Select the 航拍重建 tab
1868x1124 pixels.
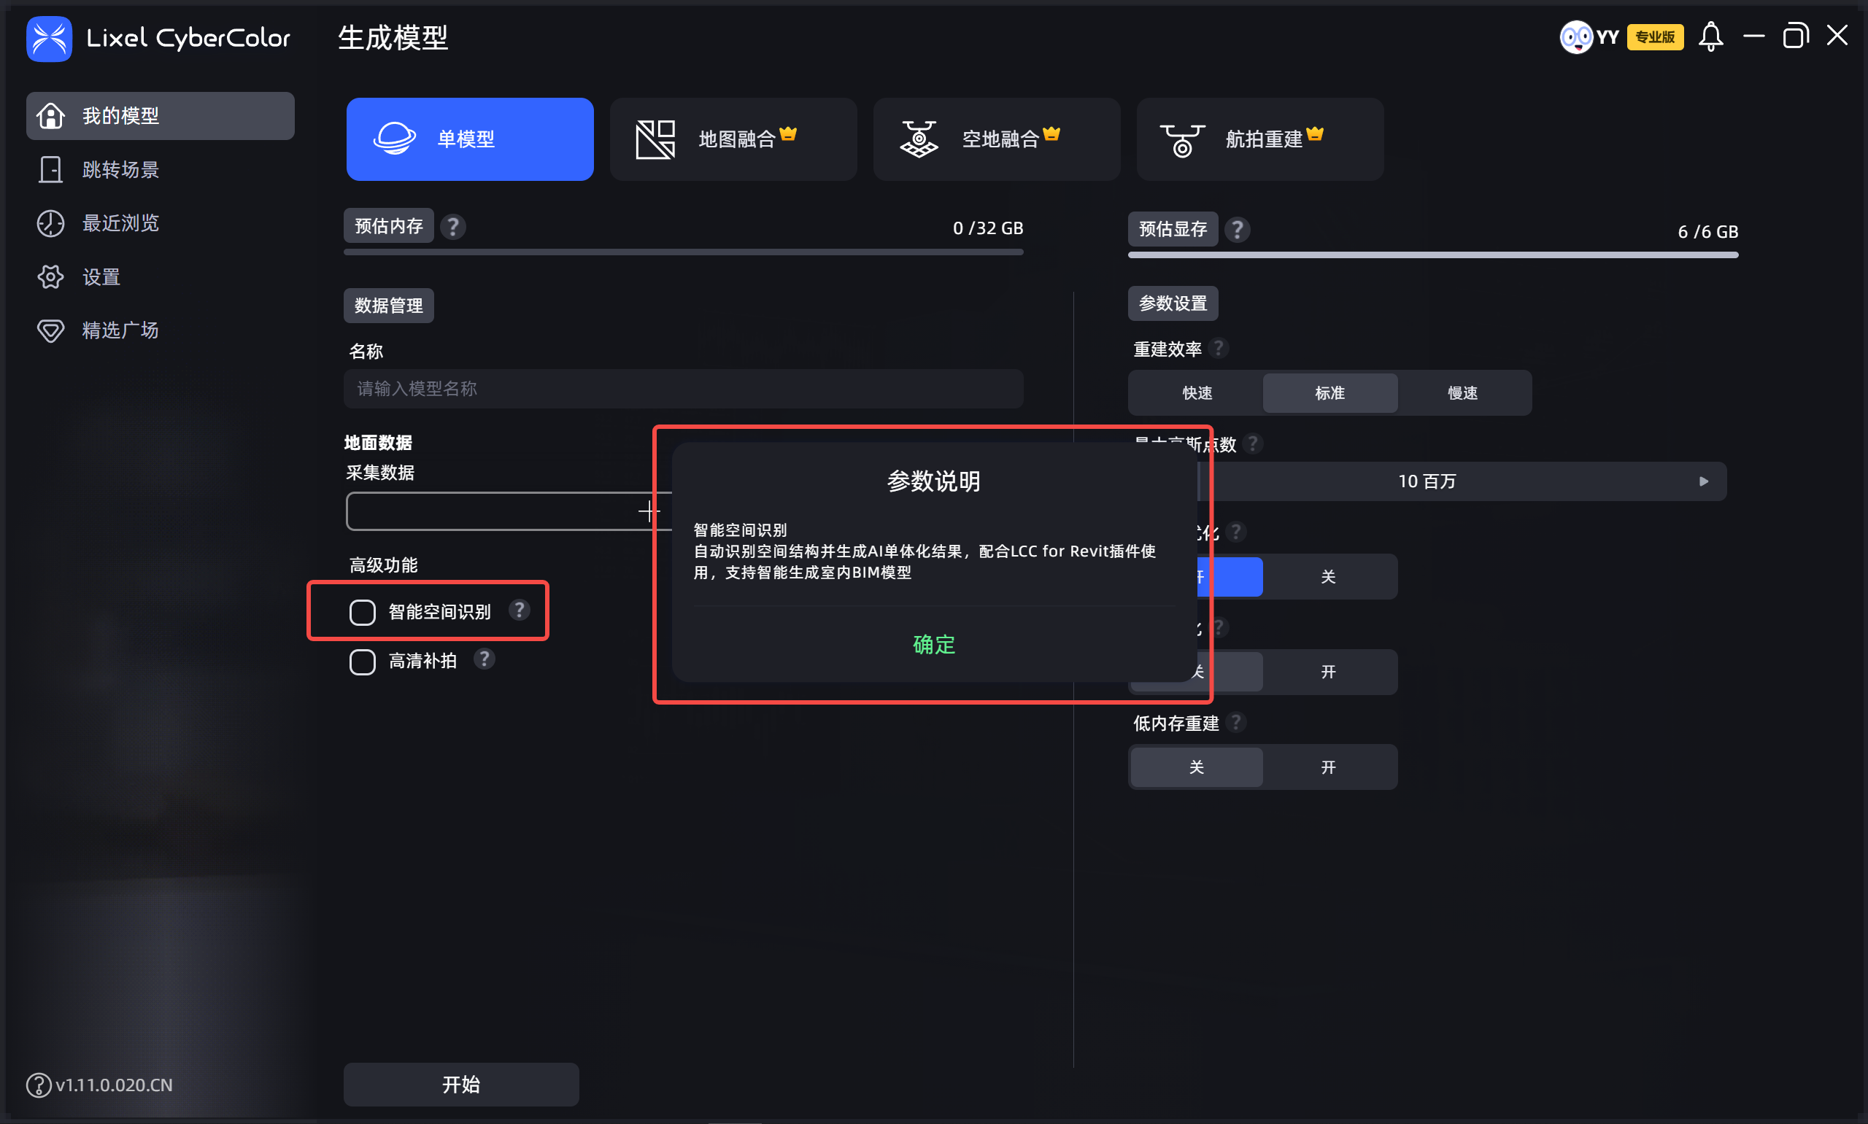point(1259,139)
